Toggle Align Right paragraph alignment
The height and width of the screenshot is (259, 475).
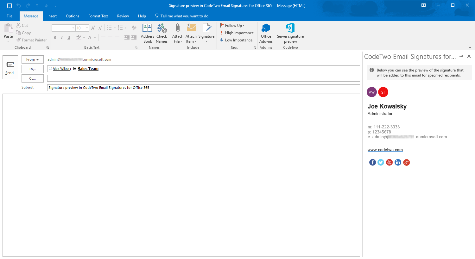[x=117, y=38]
